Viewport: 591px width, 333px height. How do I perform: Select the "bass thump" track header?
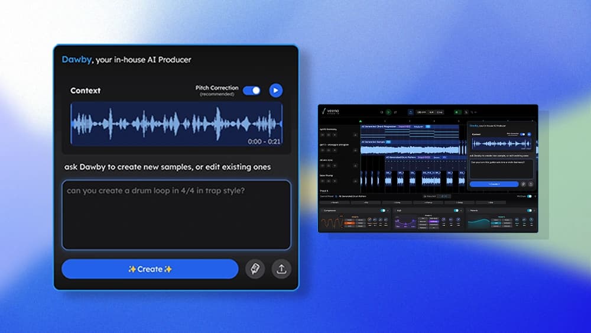[326, 175]
